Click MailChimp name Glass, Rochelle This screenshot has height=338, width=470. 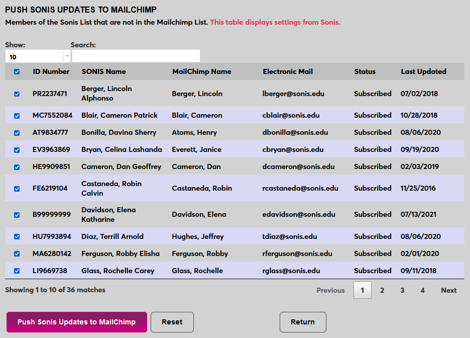[x=197, y=271]
